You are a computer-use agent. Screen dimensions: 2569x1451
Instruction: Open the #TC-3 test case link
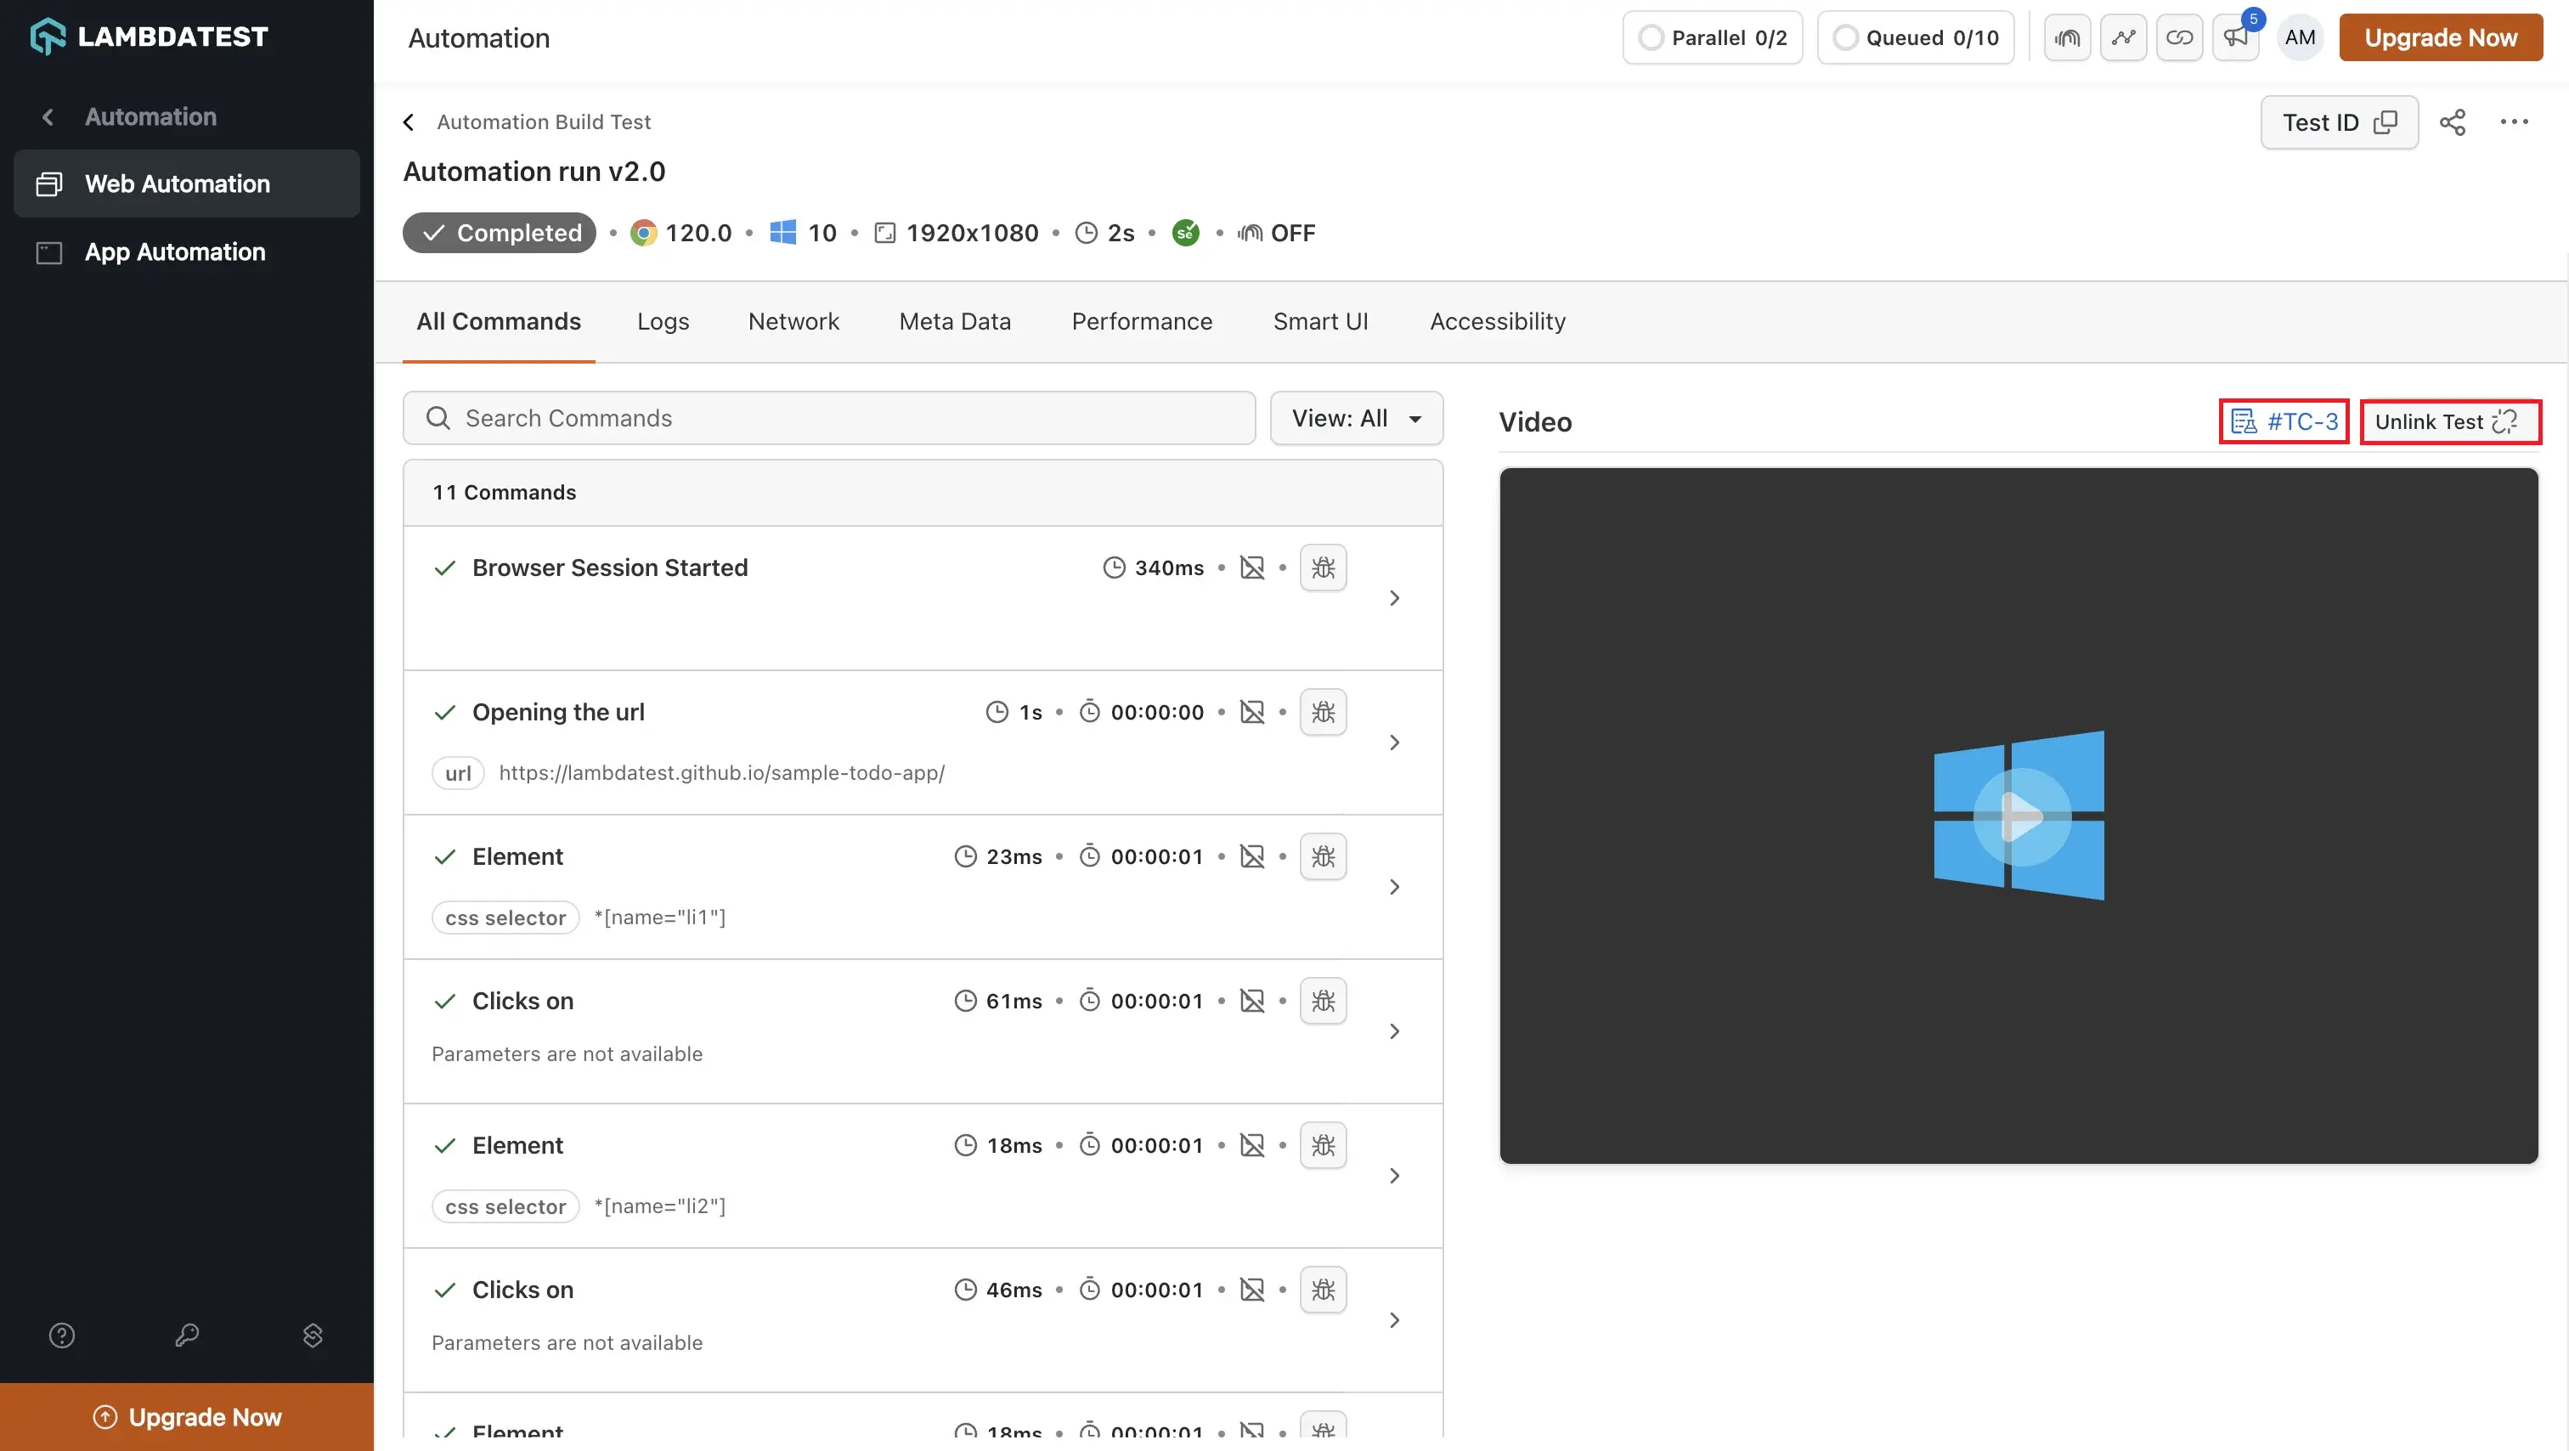tap(2284, 422)
